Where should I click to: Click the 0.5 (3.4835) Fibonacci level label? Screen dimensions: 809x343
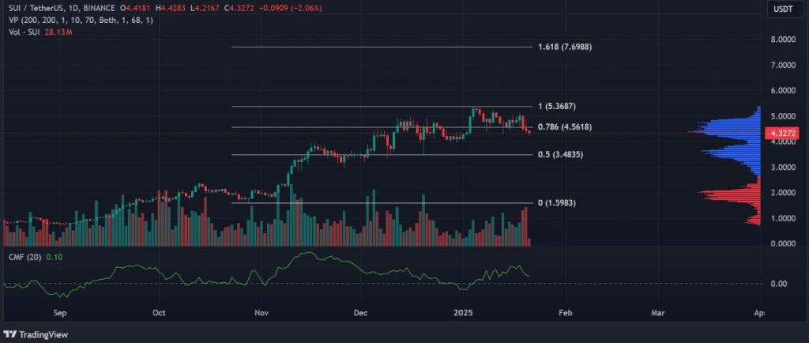pos(560,154)
